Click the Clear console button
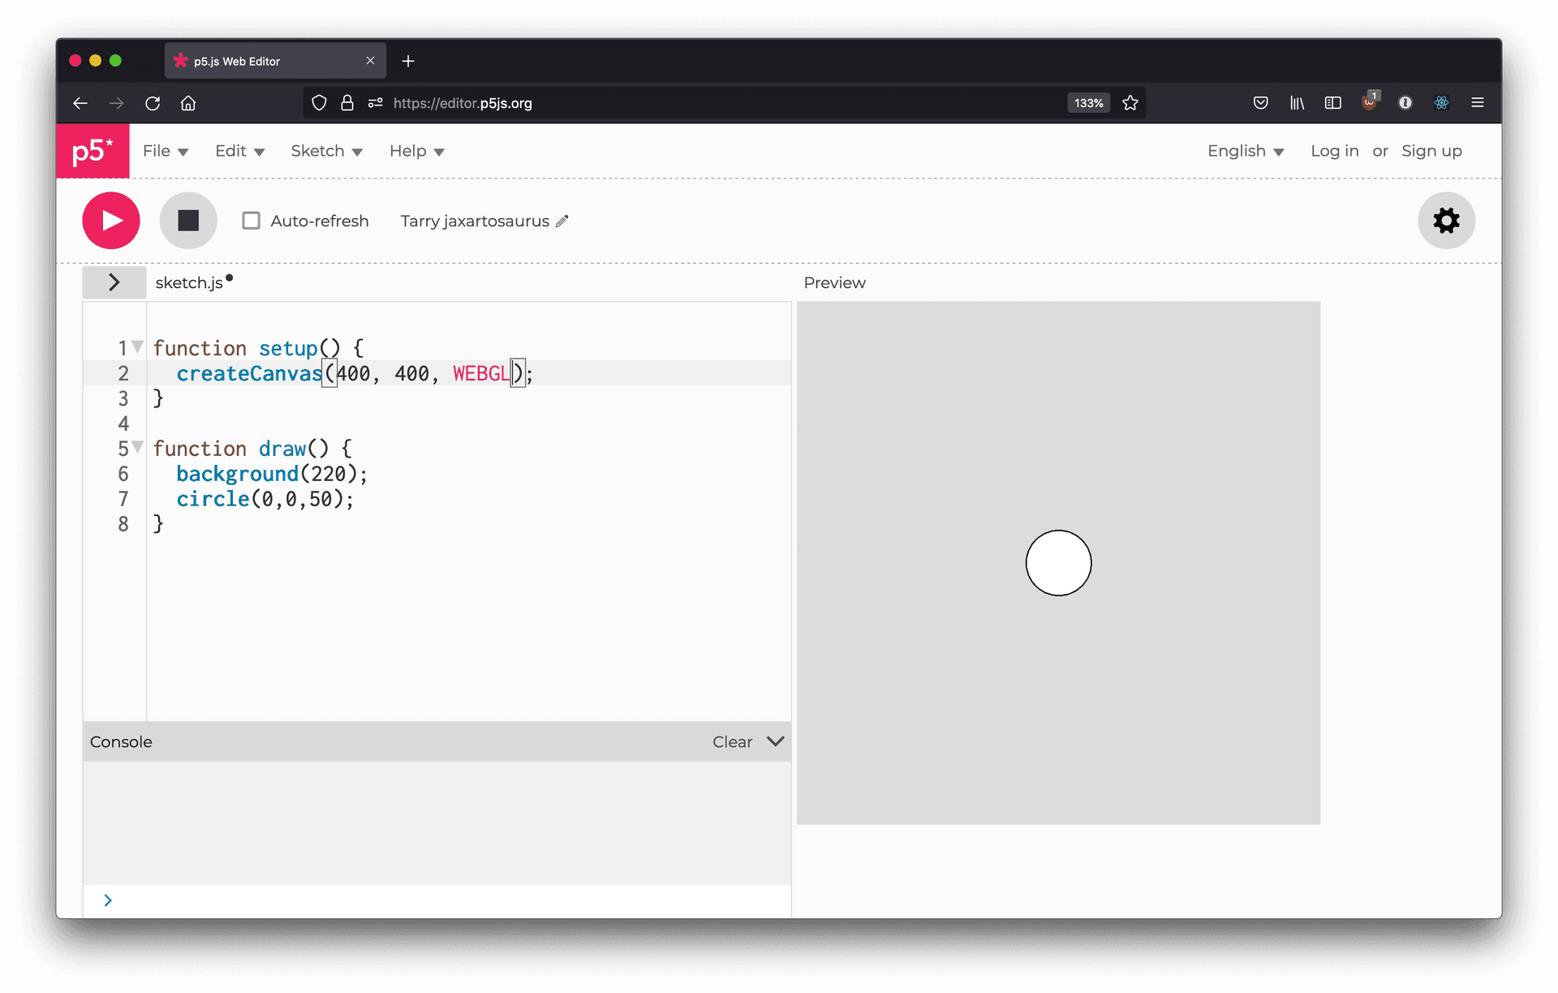1558x993 pixels. pos(731,741)
